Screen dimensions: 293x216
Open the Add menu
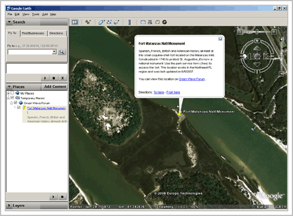[x=45, y=14]
